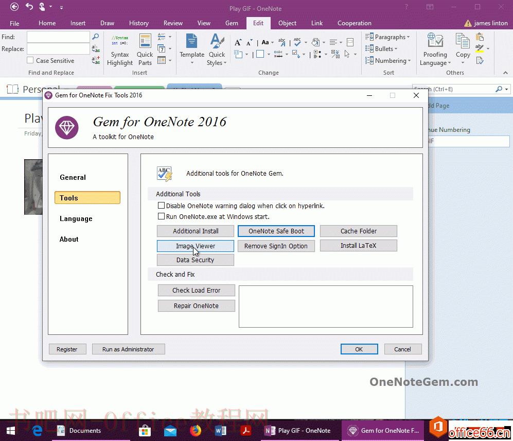Open Quick Parts in the Insert group
This screenshot has width=513, height=441.
[145, 50]
